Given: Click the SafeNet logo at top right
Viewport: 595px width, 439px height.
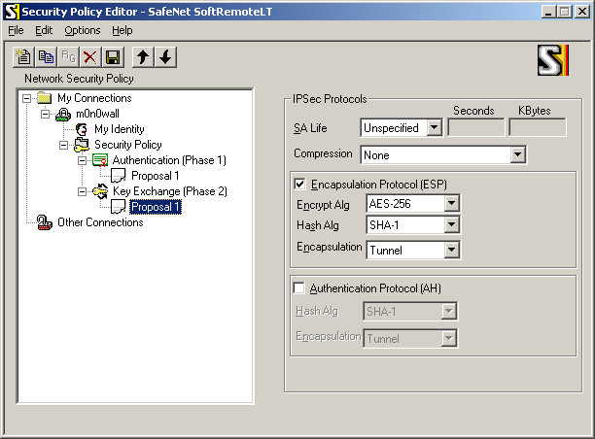Looking at the screenshot, I should [x=553, y=60].
